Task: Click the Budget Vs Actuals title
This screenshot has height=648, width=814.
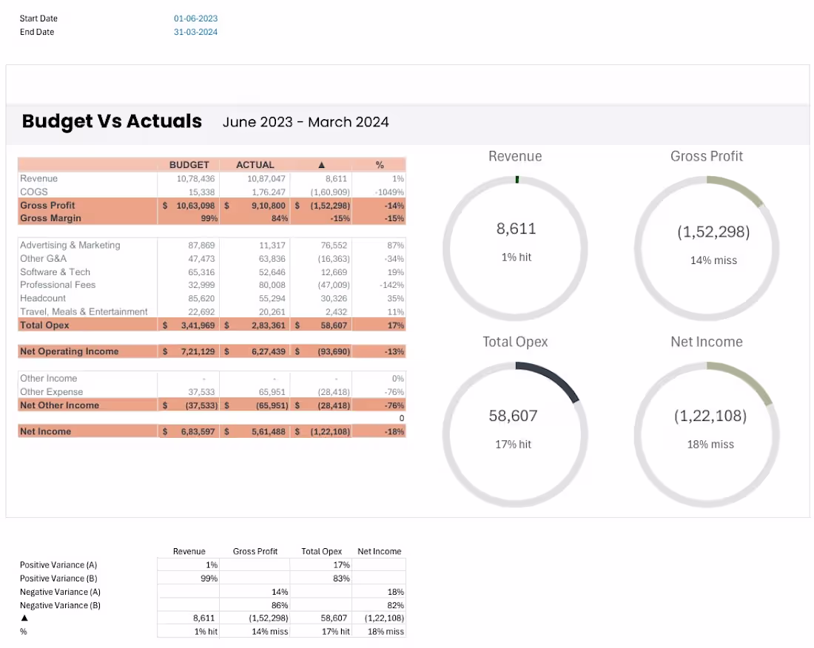Action: (x=112, y=121)
